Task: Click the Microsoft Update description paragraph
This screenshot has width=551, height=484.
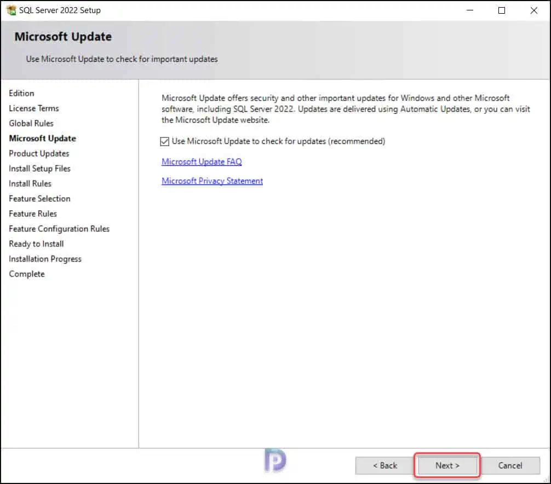Action: point(346,109)
